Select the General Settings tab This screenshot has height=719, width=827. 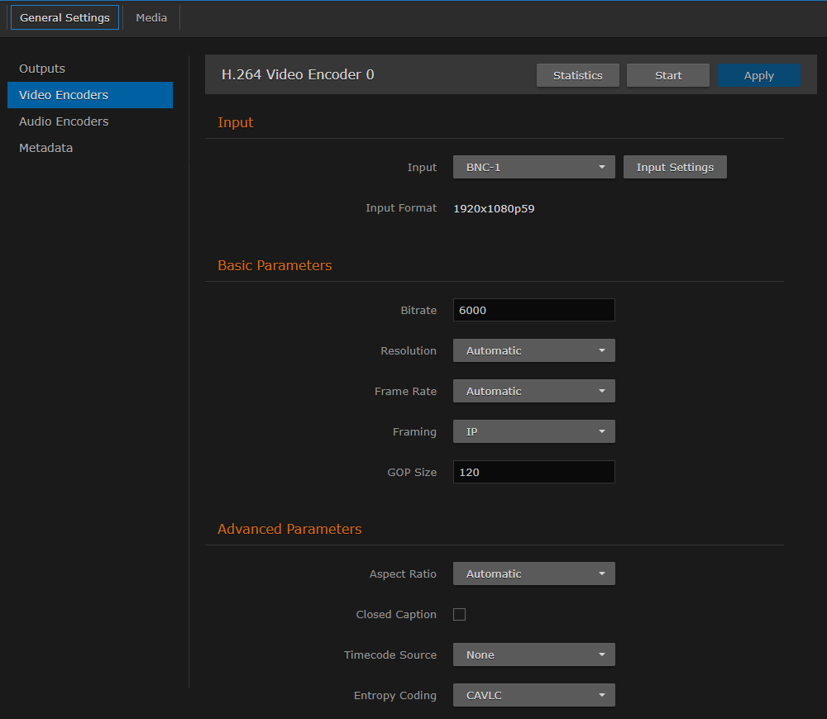tap(65, 17)
